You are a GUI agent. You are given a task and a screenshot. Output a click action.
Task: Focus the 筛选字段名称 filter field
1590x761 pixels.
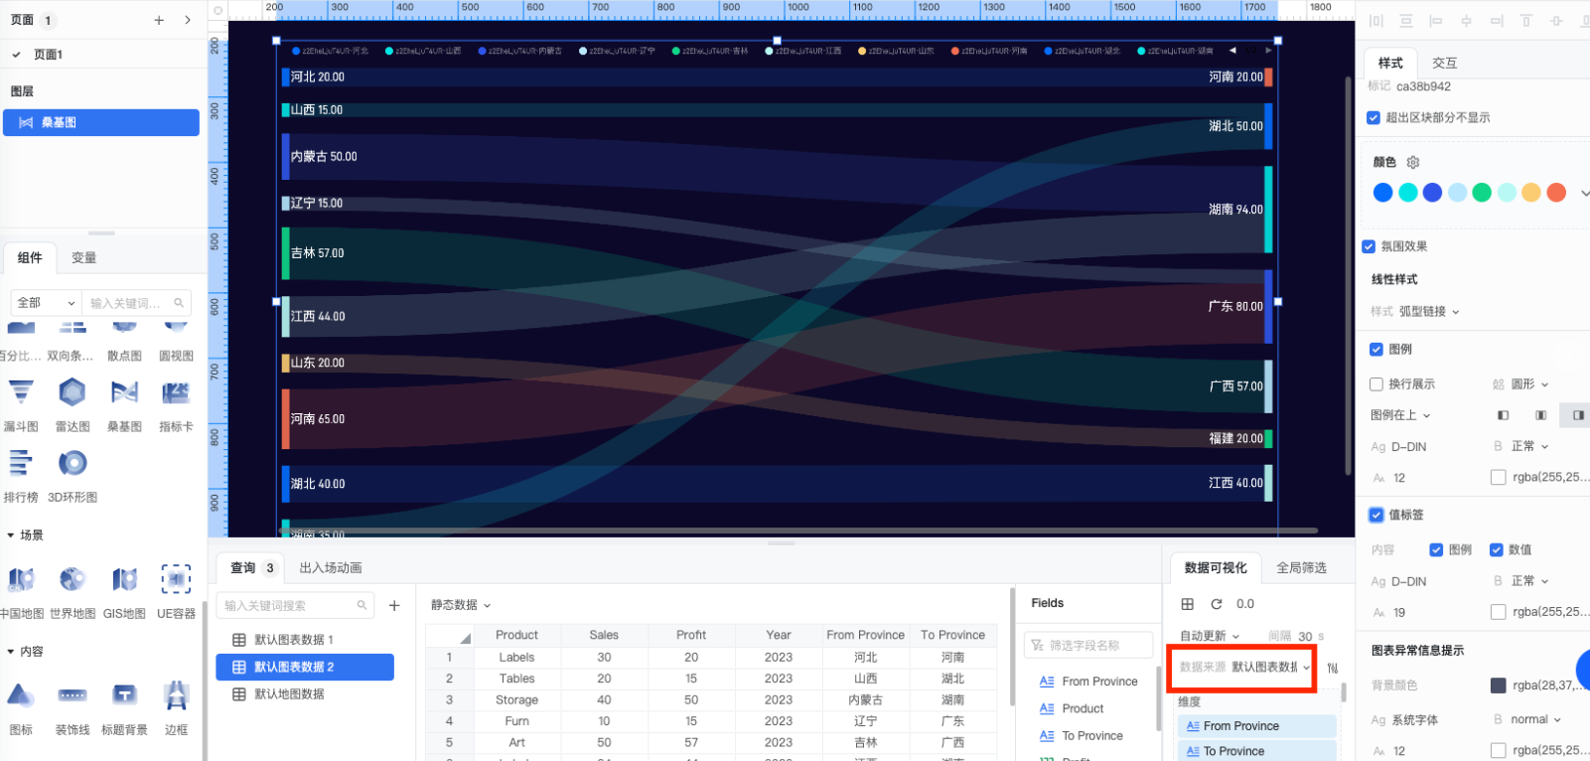[x=1088, y=646]
